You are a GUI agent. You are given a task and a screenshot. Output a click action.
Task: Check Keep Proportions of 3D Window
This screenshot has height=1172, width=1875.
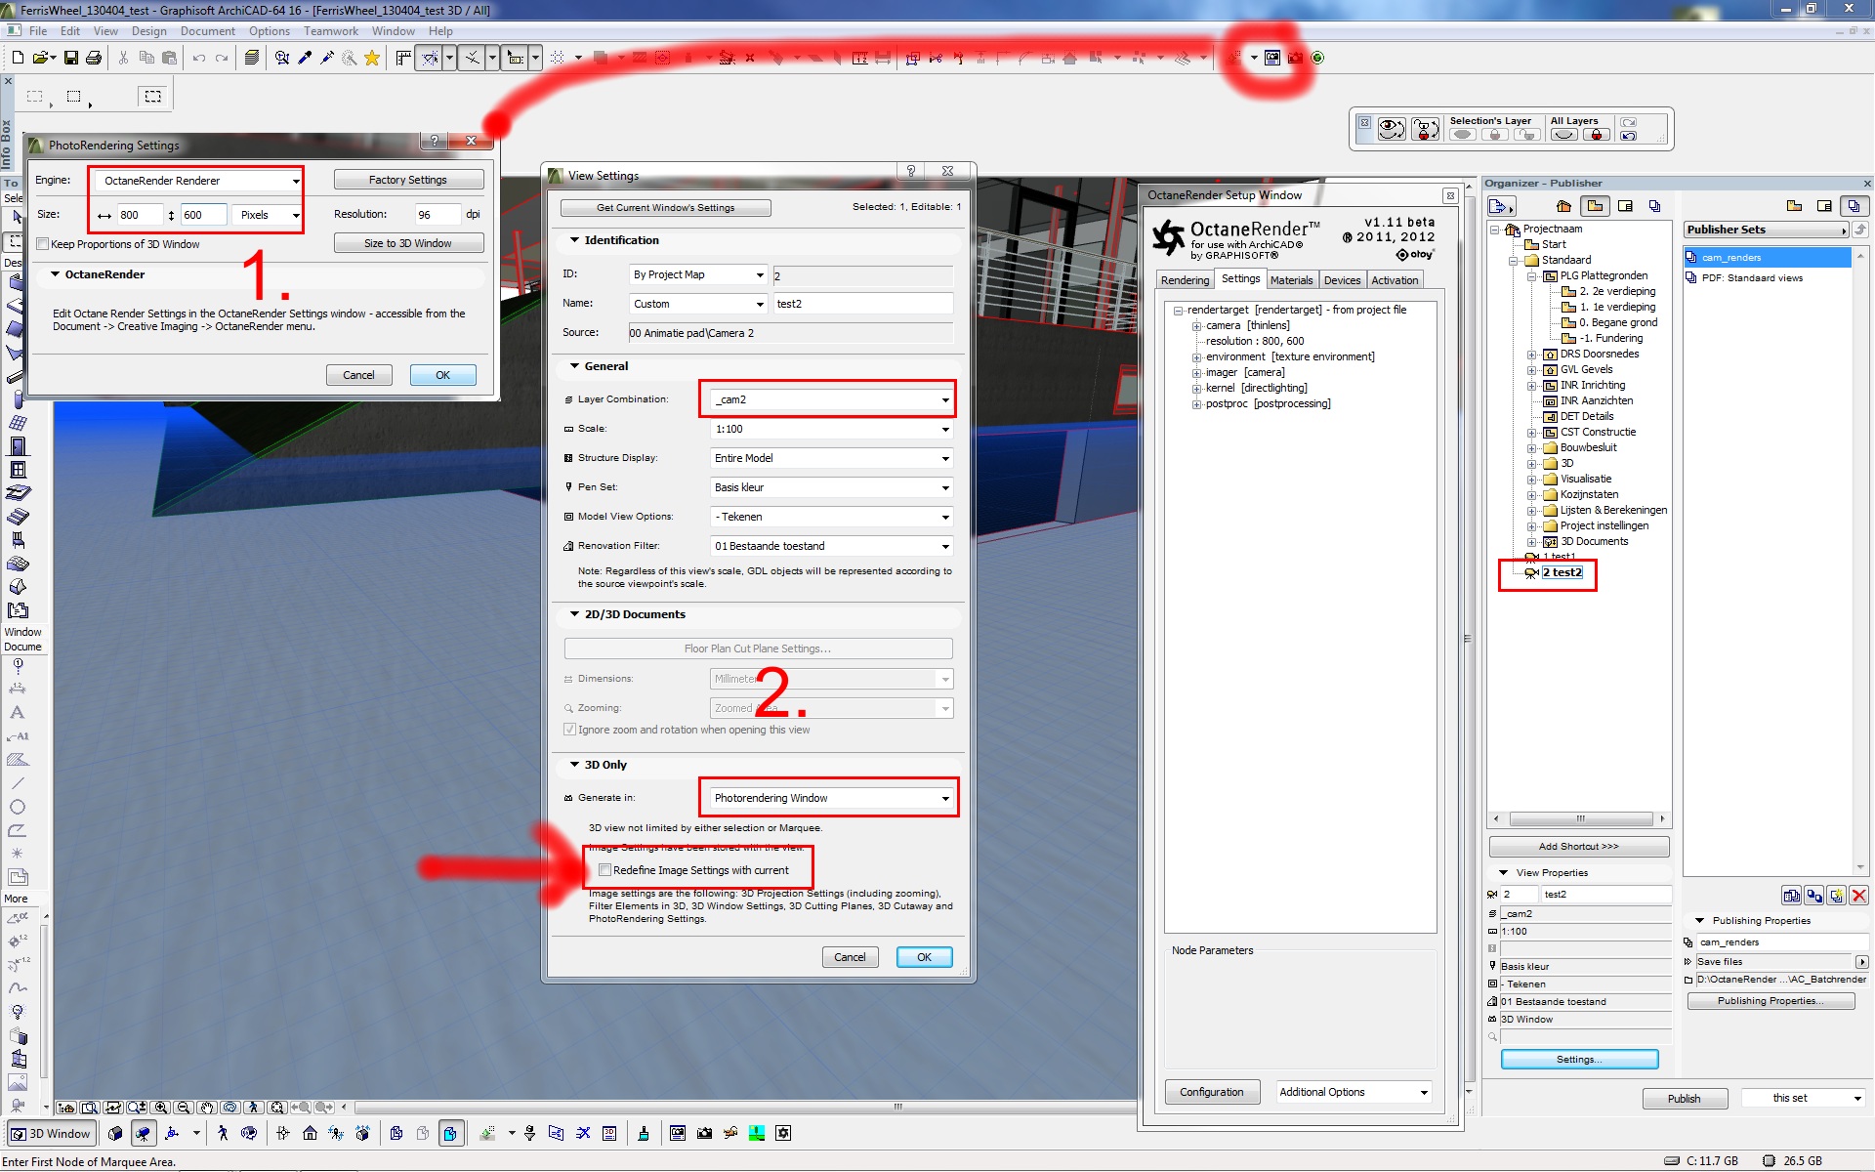coord(42,244)
